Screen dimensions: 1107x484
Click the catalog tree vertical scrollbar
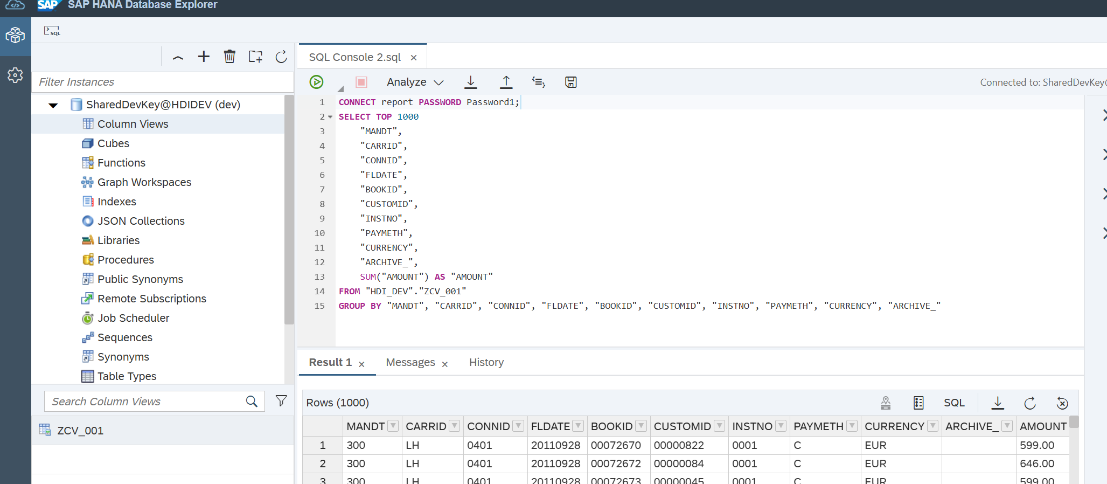pyautogui.click(x=289, y=210)
